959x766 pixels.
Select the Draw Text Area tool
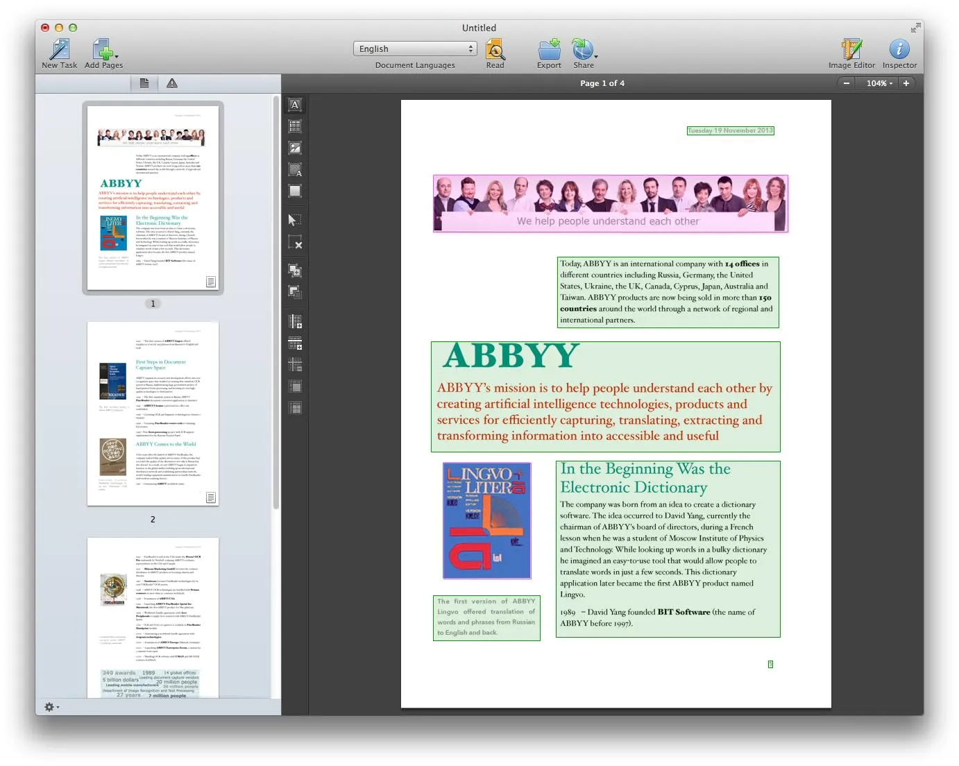295,105
